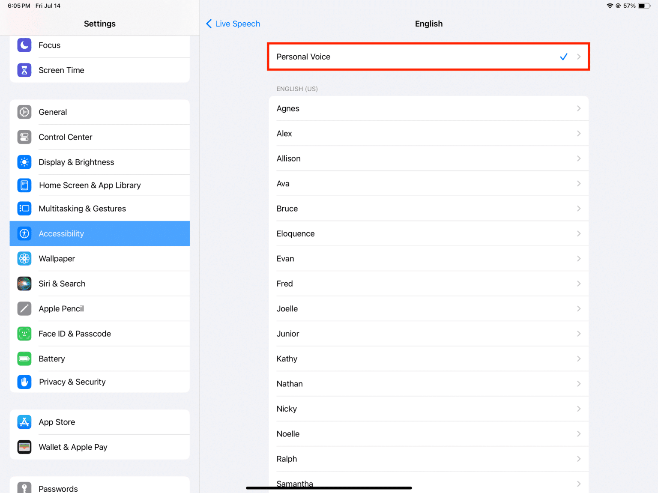The image size is (658, 493).
Task: Select the Joelle voice
Action: click(428, 308)
